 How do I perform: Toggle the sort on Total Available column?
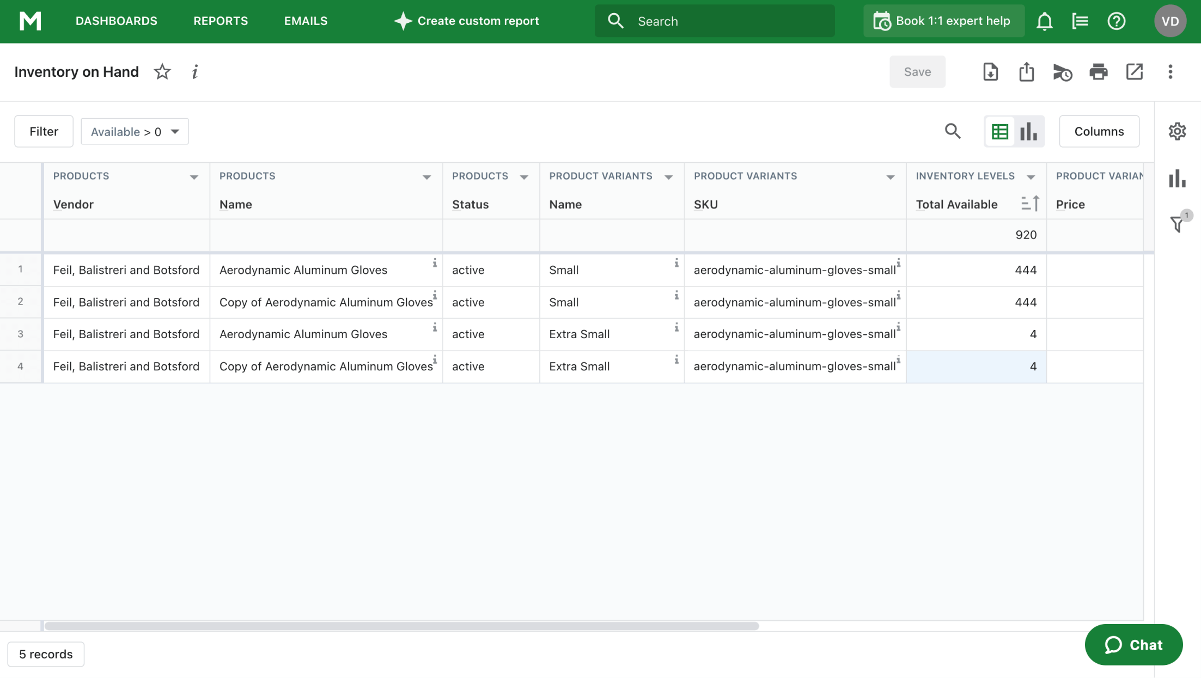pos(1031,204)
